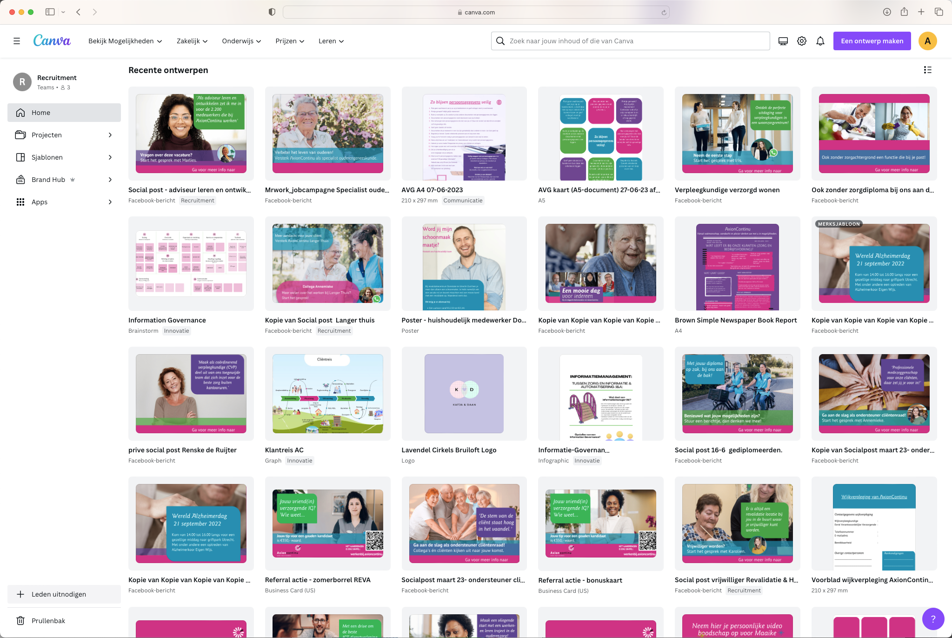Viewport: 952px width, 638px height.
Task: Open the Klantreis AC design thumbnail
Action: point(328,394)
